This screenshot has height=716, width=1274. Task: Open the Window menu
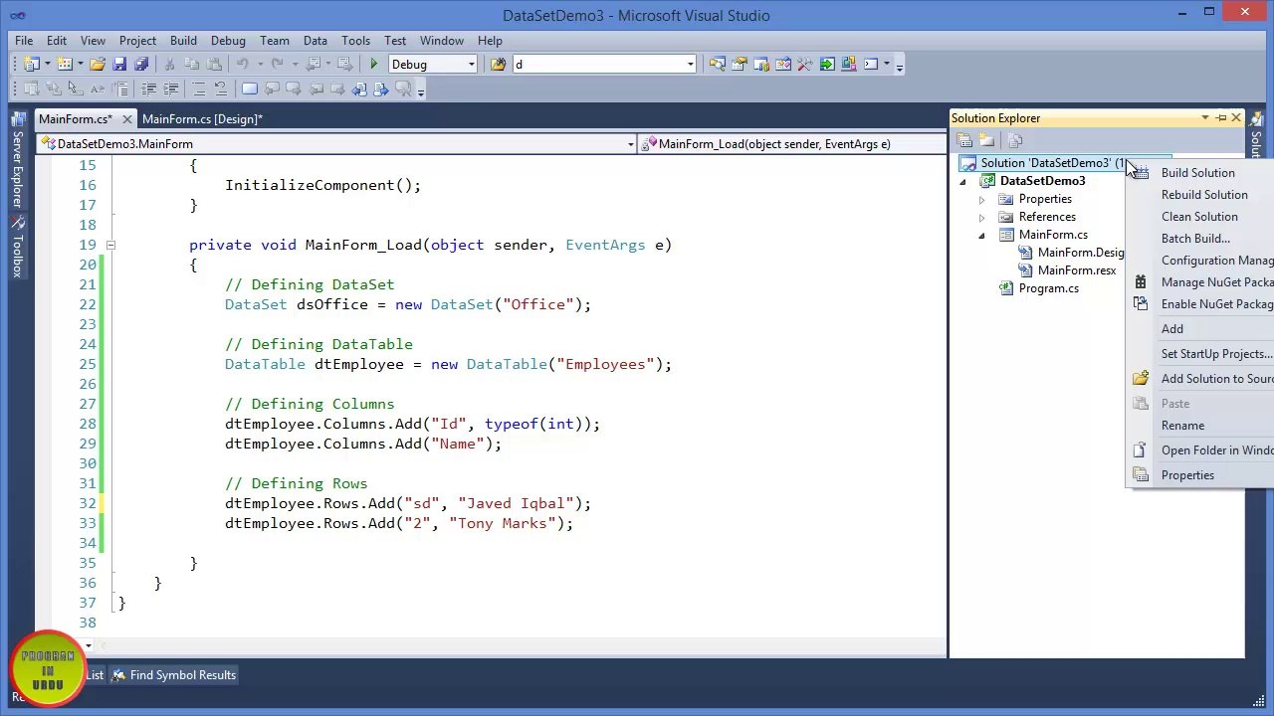(441, 41)
